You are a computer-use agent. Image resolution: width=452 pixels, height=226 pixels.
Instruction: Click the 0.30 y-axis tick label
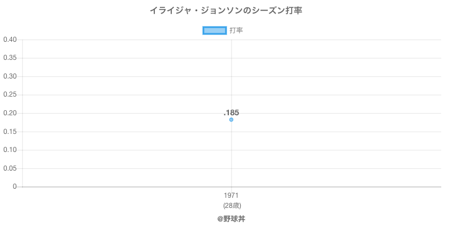(10, 76)
